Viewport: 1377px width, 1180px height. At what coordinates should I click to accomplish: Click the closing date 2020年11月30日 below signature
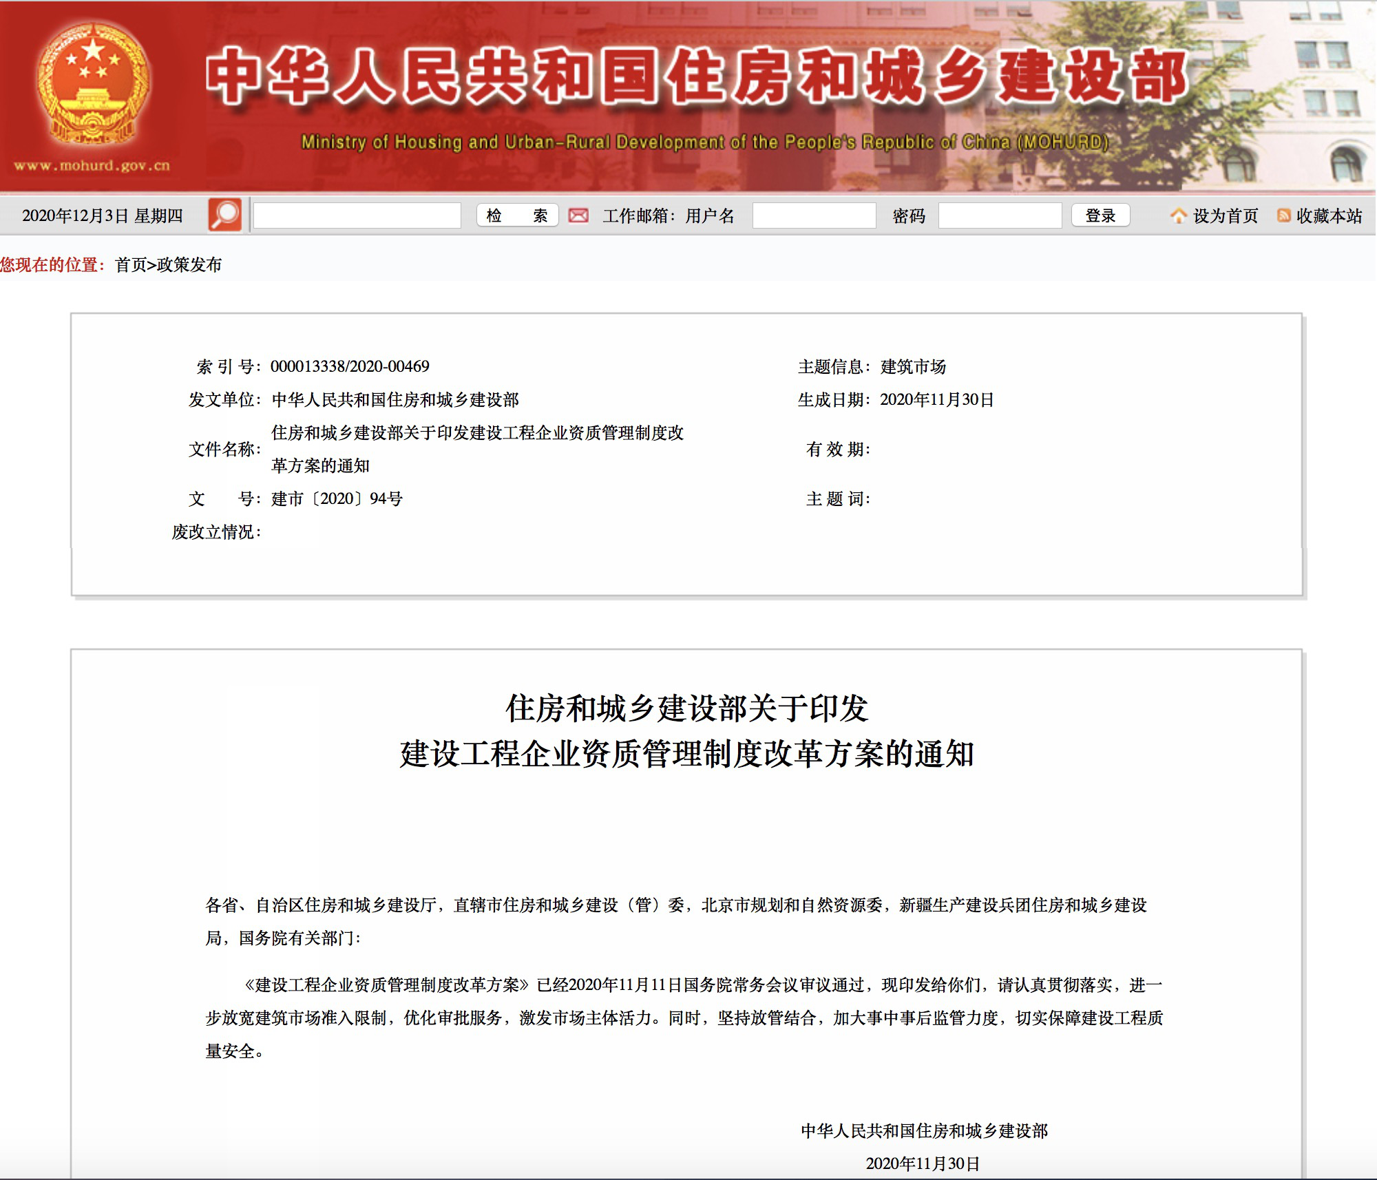tap(923, 1163)
